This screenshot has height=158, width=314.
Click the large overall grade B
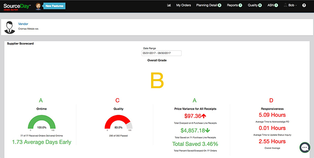coord(157,80)
